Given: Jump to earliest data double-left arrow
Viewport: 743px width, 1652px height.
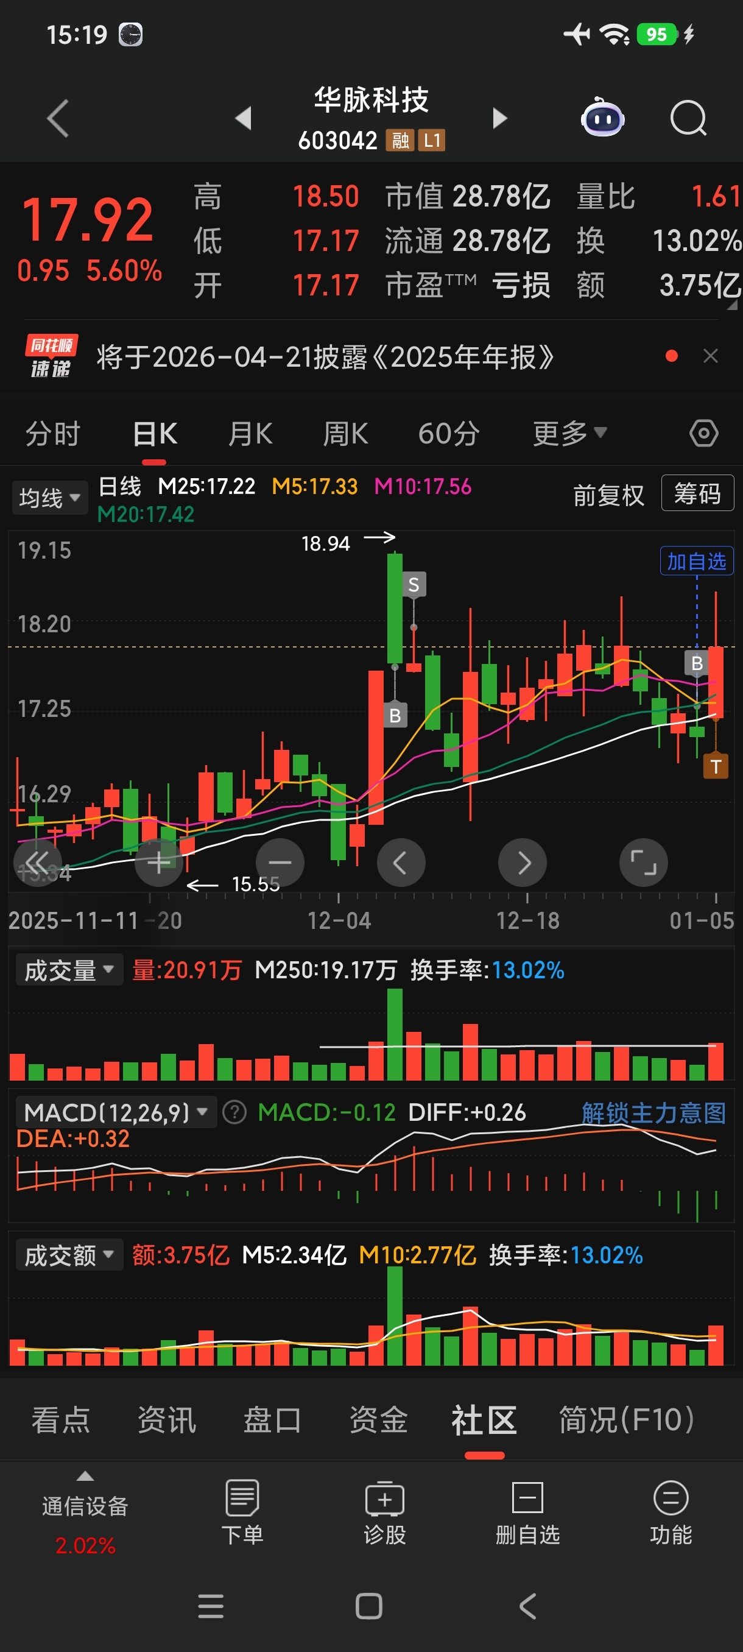Looking at the screenshot, I should click(37, 863).
